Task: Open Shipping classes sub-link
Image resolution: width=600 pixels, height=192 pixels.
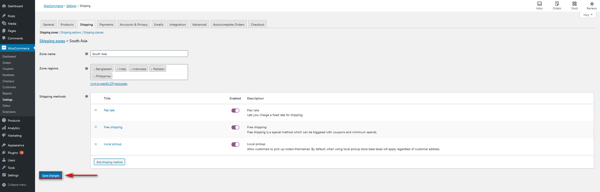Action: click(x=93, y=33)
